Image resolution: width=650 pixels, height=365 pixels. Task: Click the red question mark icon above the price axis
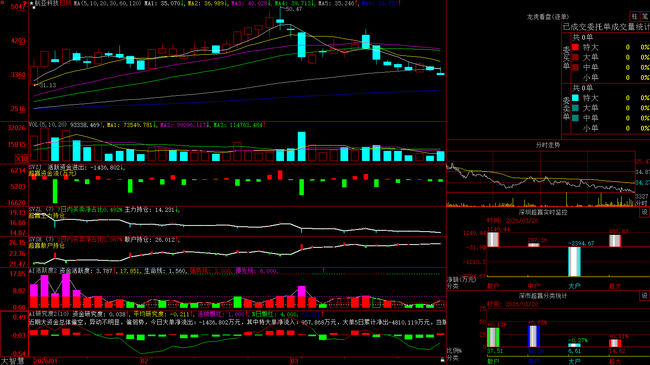tap(26, 3)
